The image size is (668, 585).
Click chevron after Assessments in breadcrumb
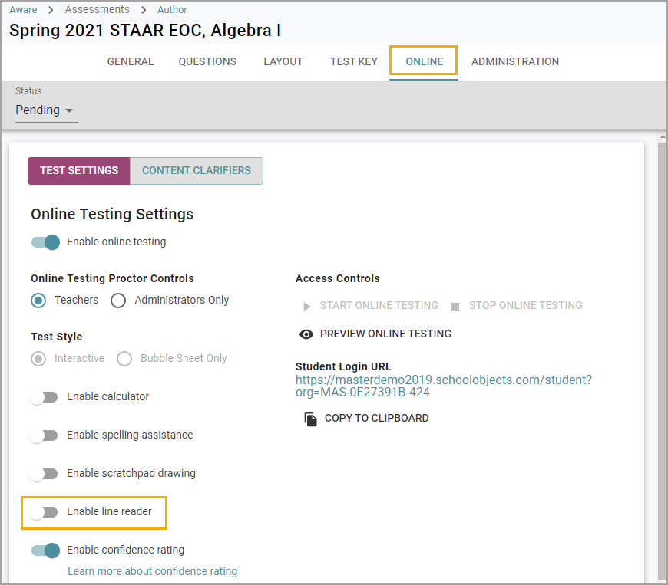pos(144,10)
